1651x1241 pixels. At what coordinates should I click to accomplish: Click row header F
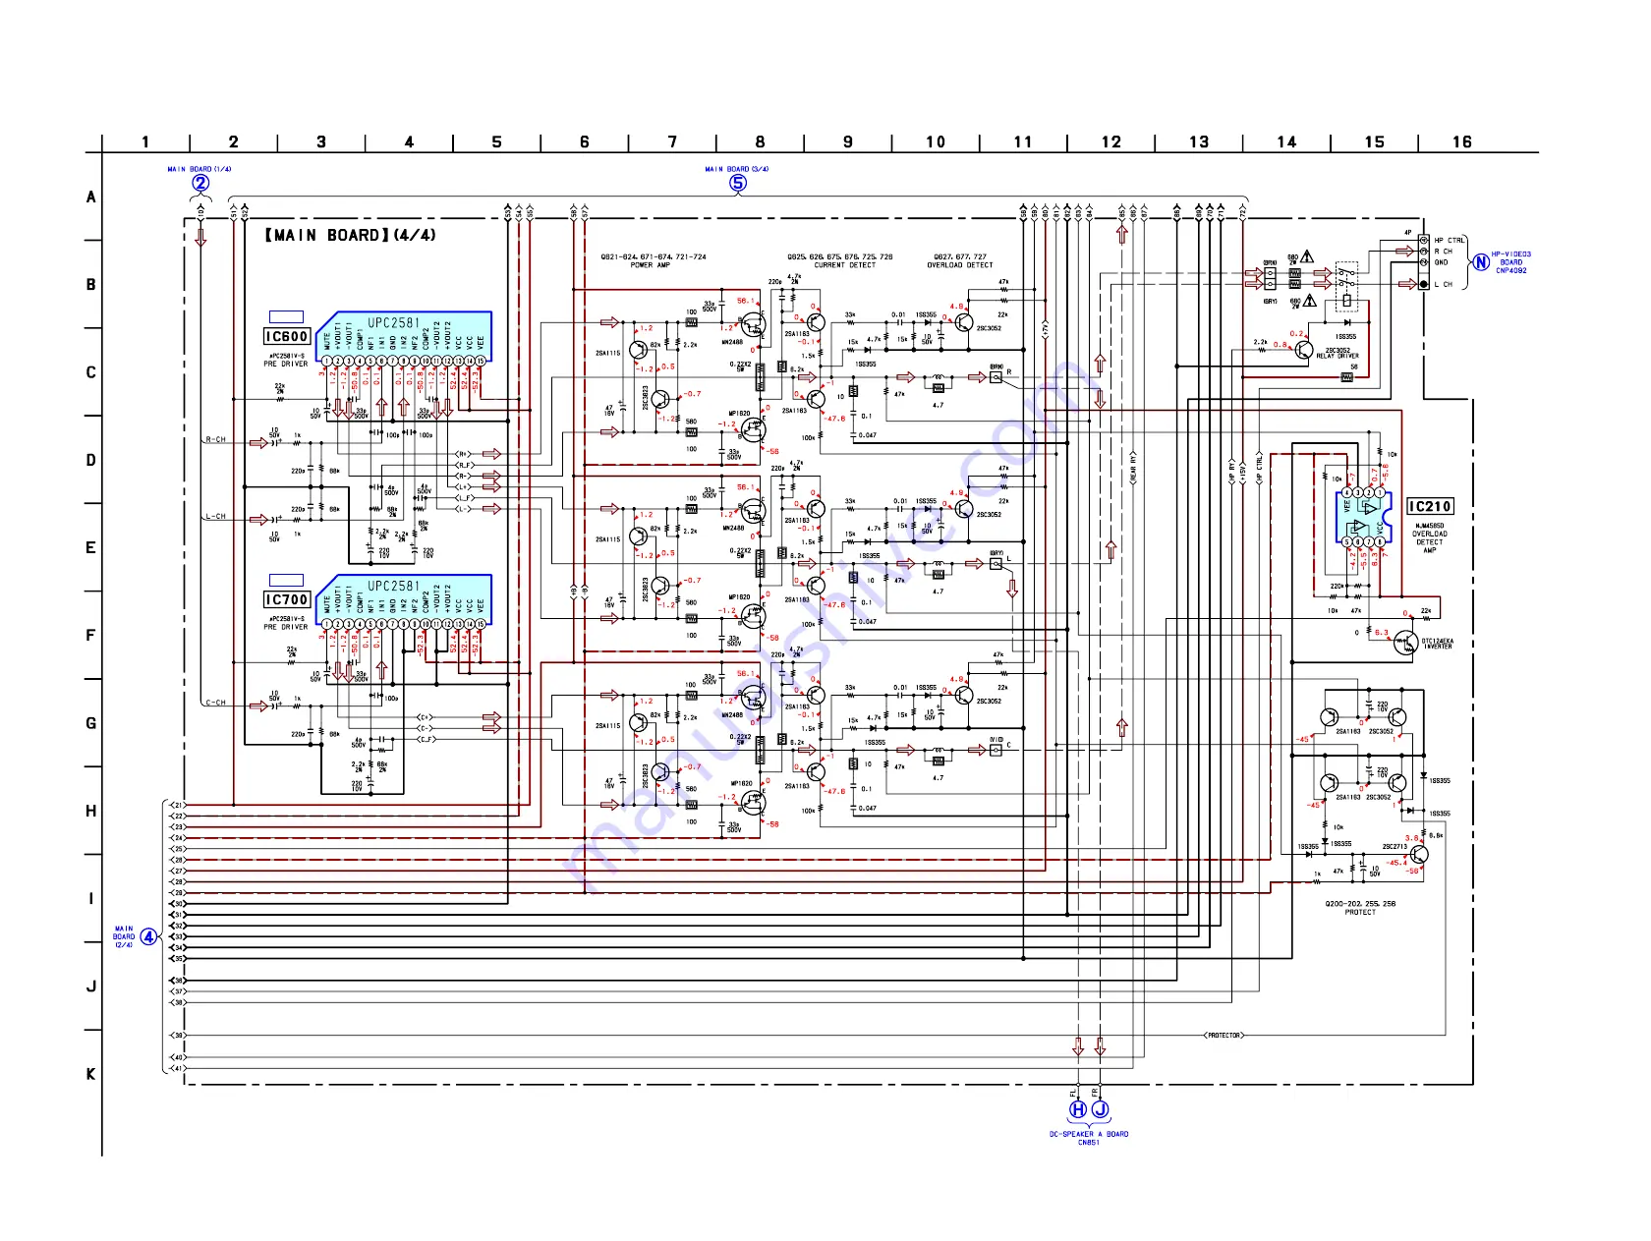[x=91, y=636]
